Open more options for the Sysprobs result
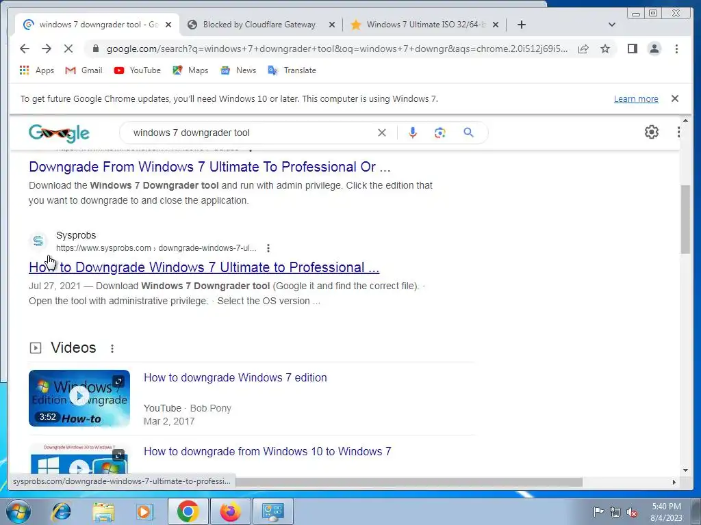 (x=268, y=247)
